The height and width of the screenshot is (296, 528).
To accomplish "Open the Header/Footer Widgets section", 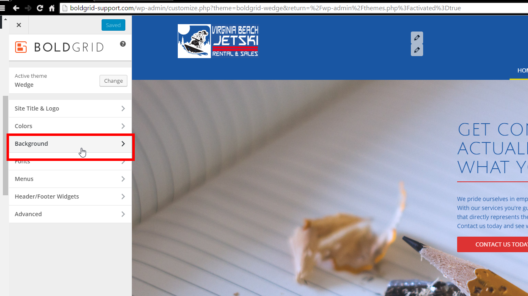I will 70,197.
